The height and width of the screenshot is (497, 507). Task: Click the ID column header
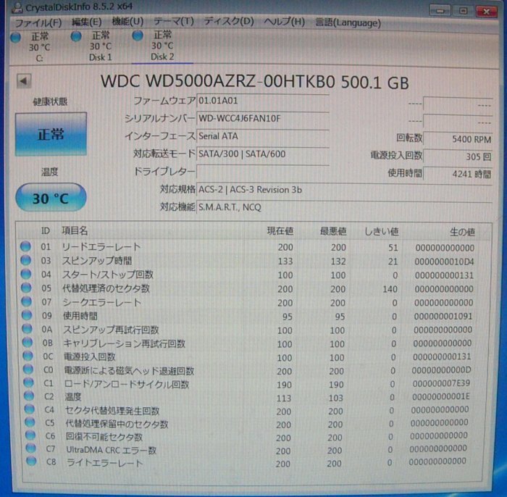pos(45,231)
